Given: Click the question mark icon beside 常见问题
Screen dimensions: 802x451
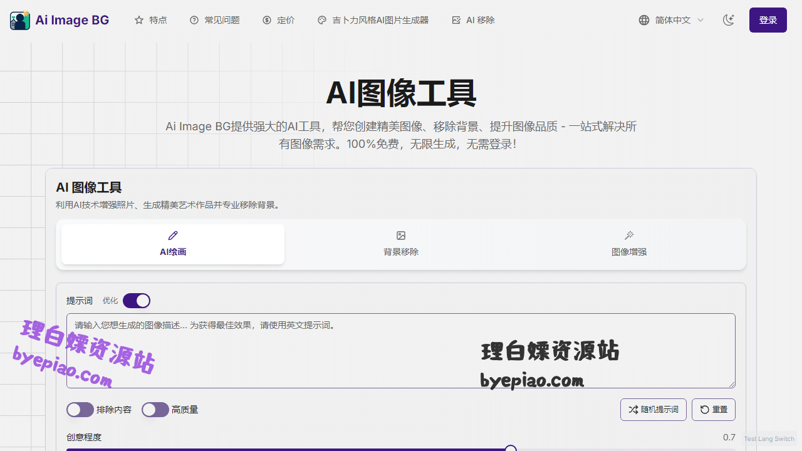Looking at the screenshot, I should pos(194,20).
